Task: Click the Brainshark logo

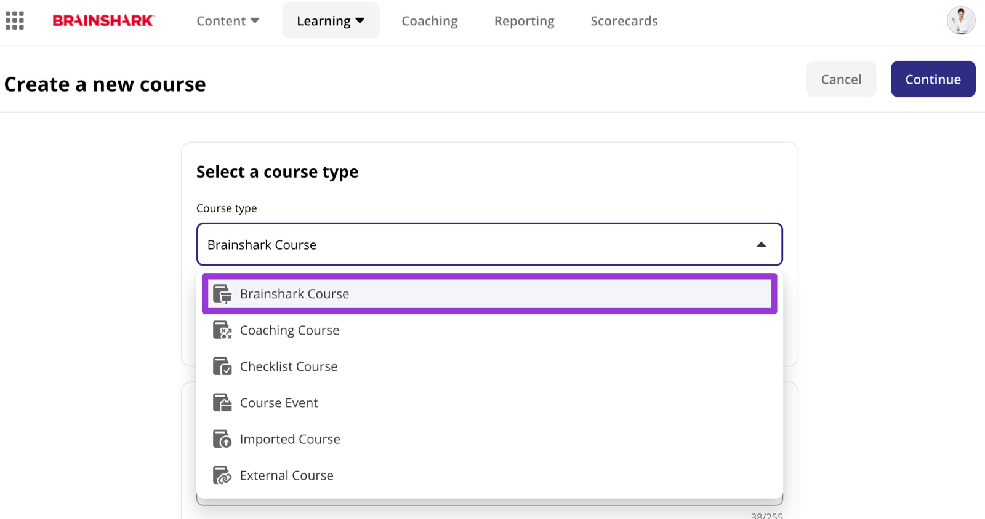Action: 103,21
